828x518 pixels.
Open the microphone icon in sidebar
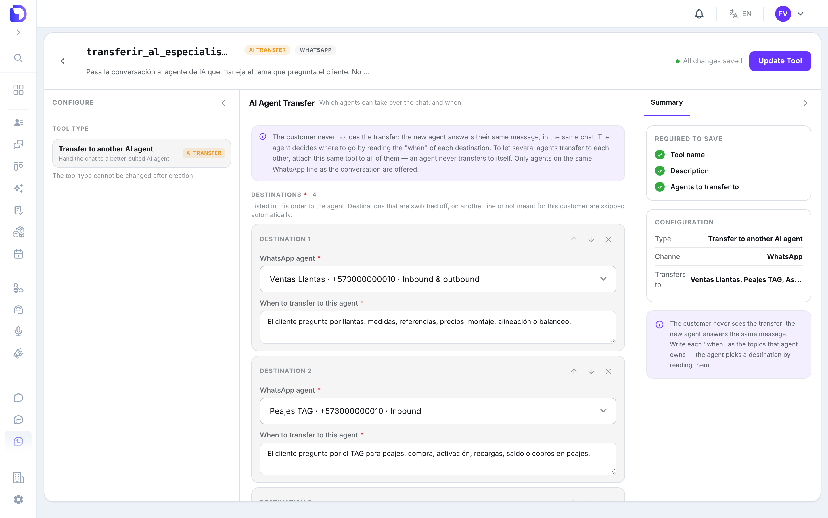pyautogui.click(x=18, y=331)
